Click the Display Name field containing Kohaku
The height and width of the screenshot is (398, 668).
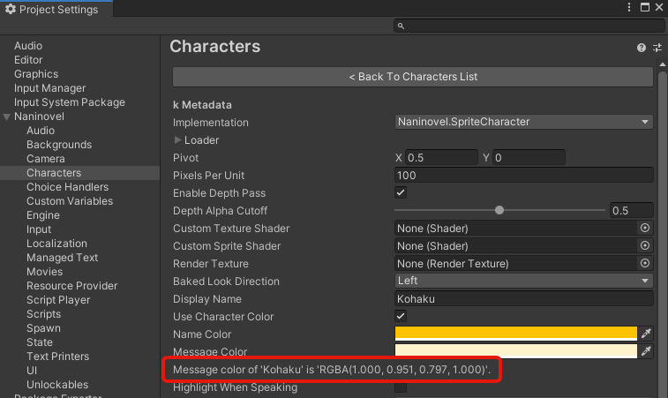(523, 299)
